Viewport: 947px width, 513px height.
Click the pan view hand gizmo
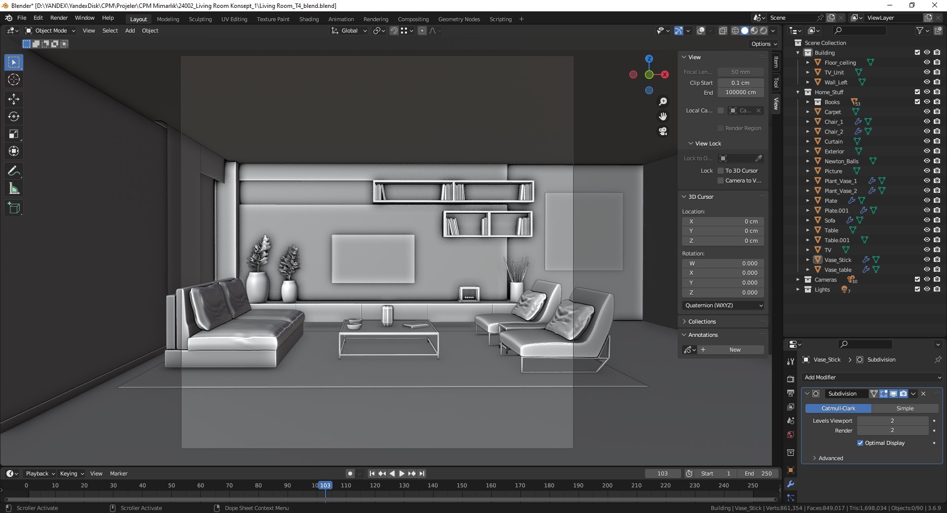[663, 116]
